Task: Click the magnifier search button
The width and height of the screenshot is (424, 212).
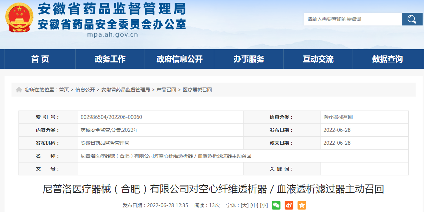Action: (412, 19)
